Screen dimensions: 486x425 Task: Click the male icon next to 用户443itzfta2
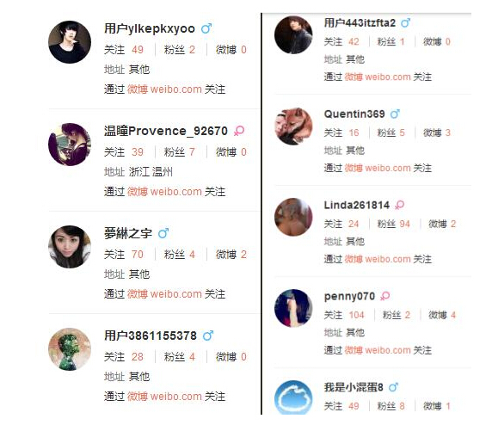(x=405, y=23)
